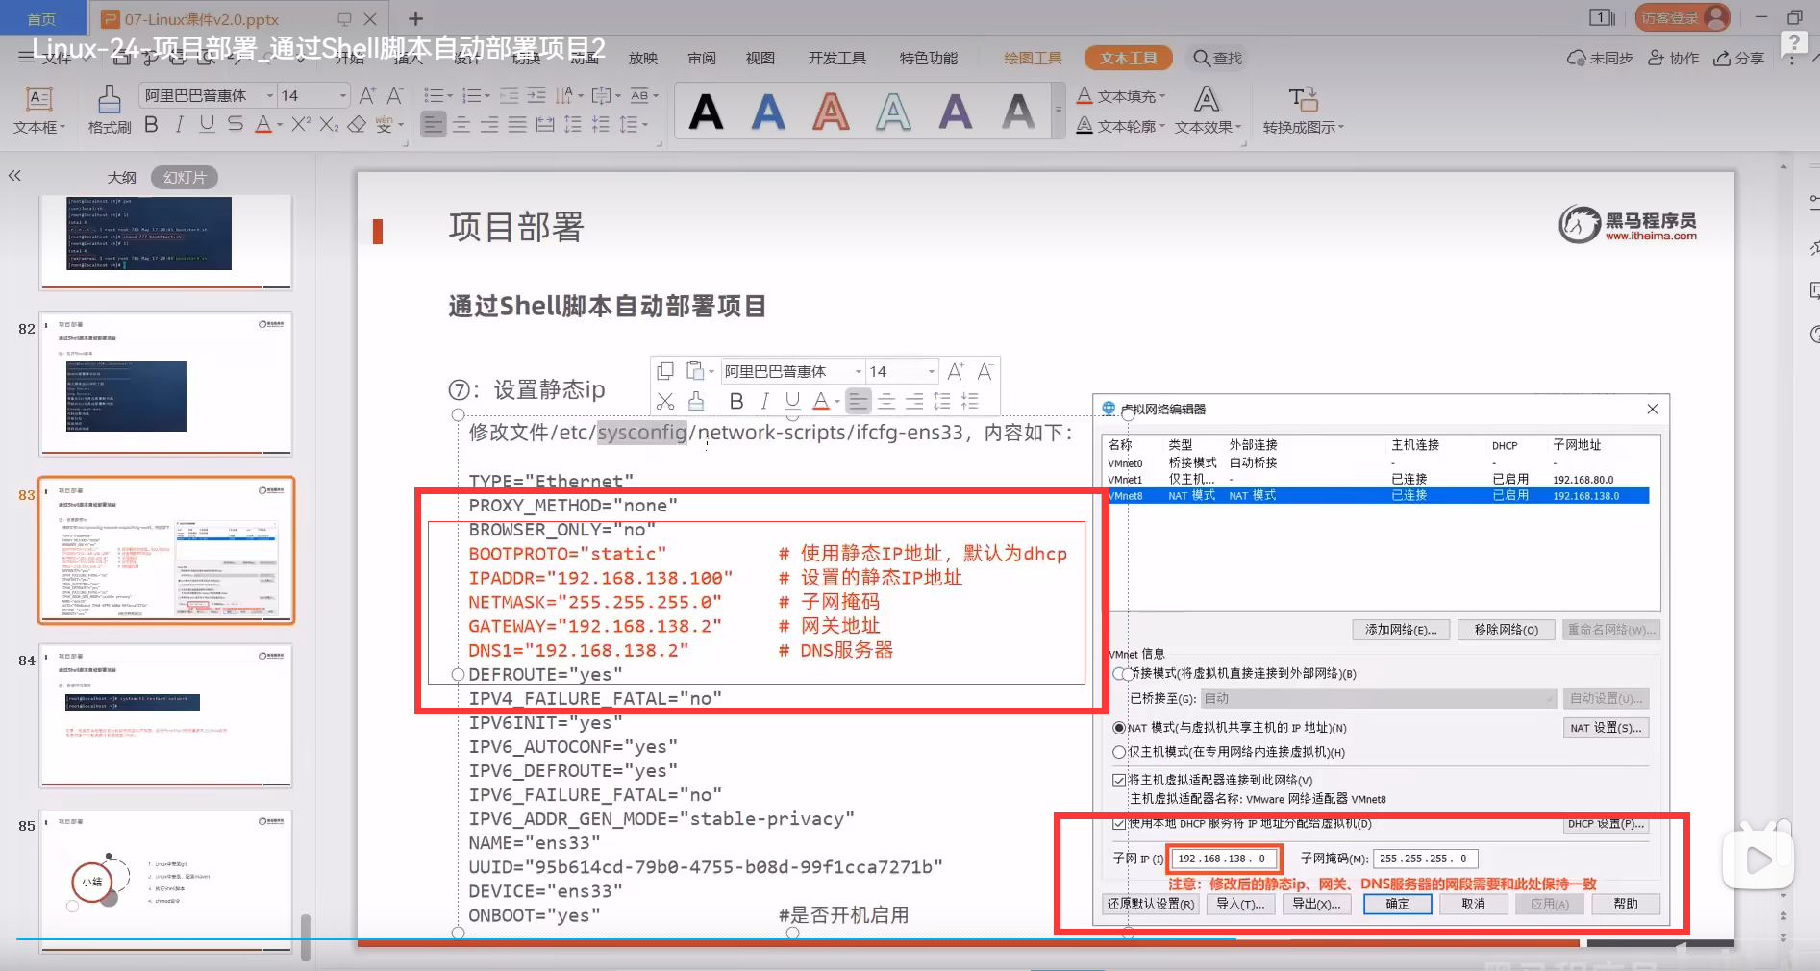
Task: Expand the ribbon font color arrow
Action: click(280, 125)
